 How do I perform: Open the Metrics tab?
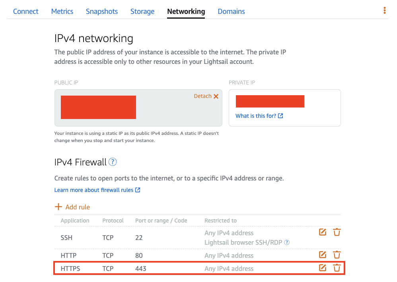(x=62, y=12)
